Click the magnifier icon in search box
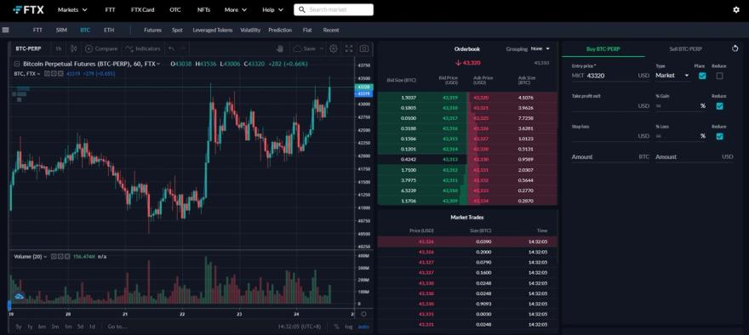 coord(301,9)
